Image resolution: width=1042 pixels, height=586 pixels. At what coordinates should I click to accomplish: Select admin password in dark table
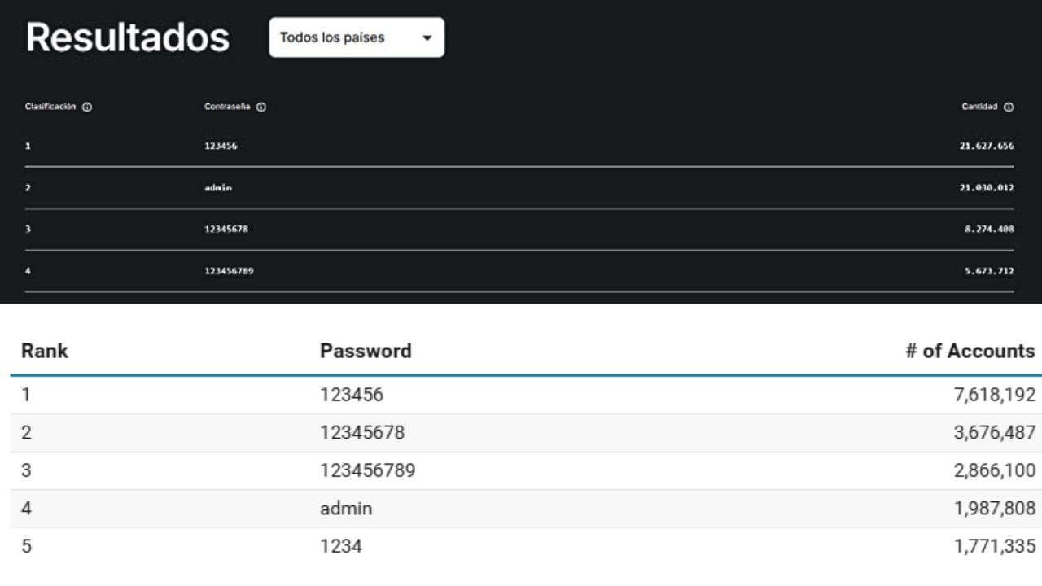pos(218,188)
